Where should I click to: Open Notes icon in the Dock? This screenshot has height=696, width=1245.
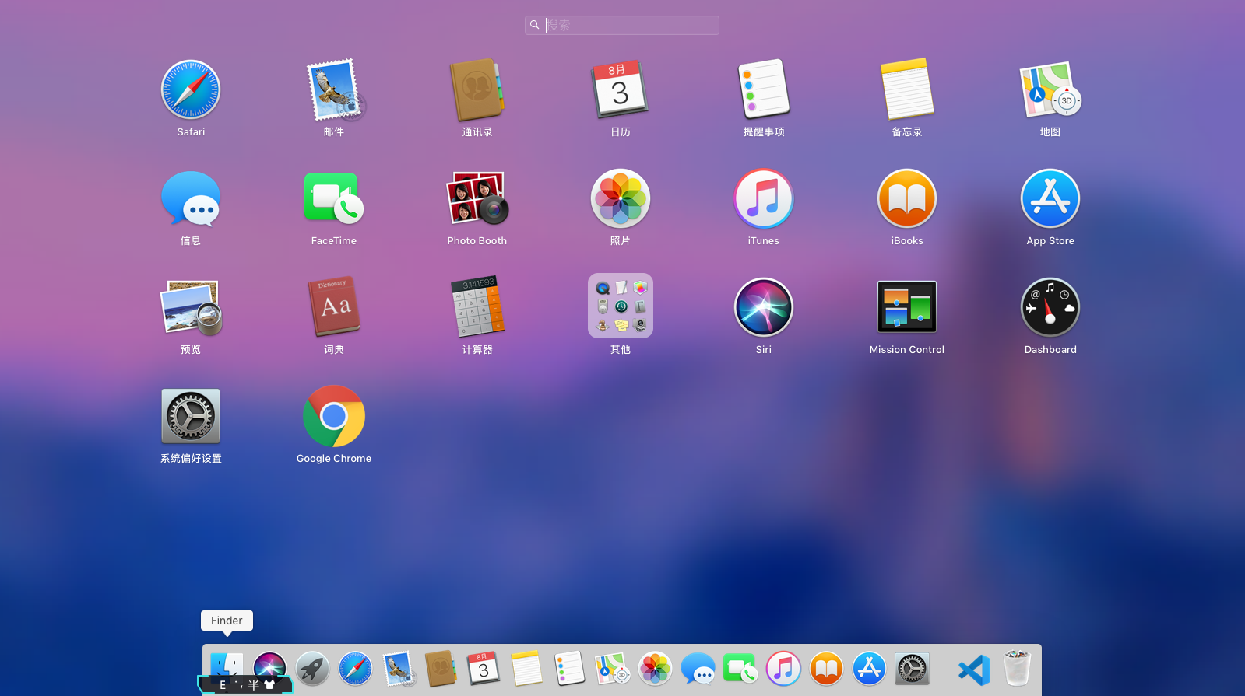click(x=526, y=668)
